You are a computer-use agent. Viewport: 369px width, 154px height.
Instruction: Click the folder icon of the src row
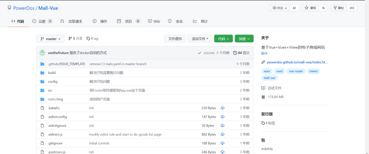tap(42, 90)
